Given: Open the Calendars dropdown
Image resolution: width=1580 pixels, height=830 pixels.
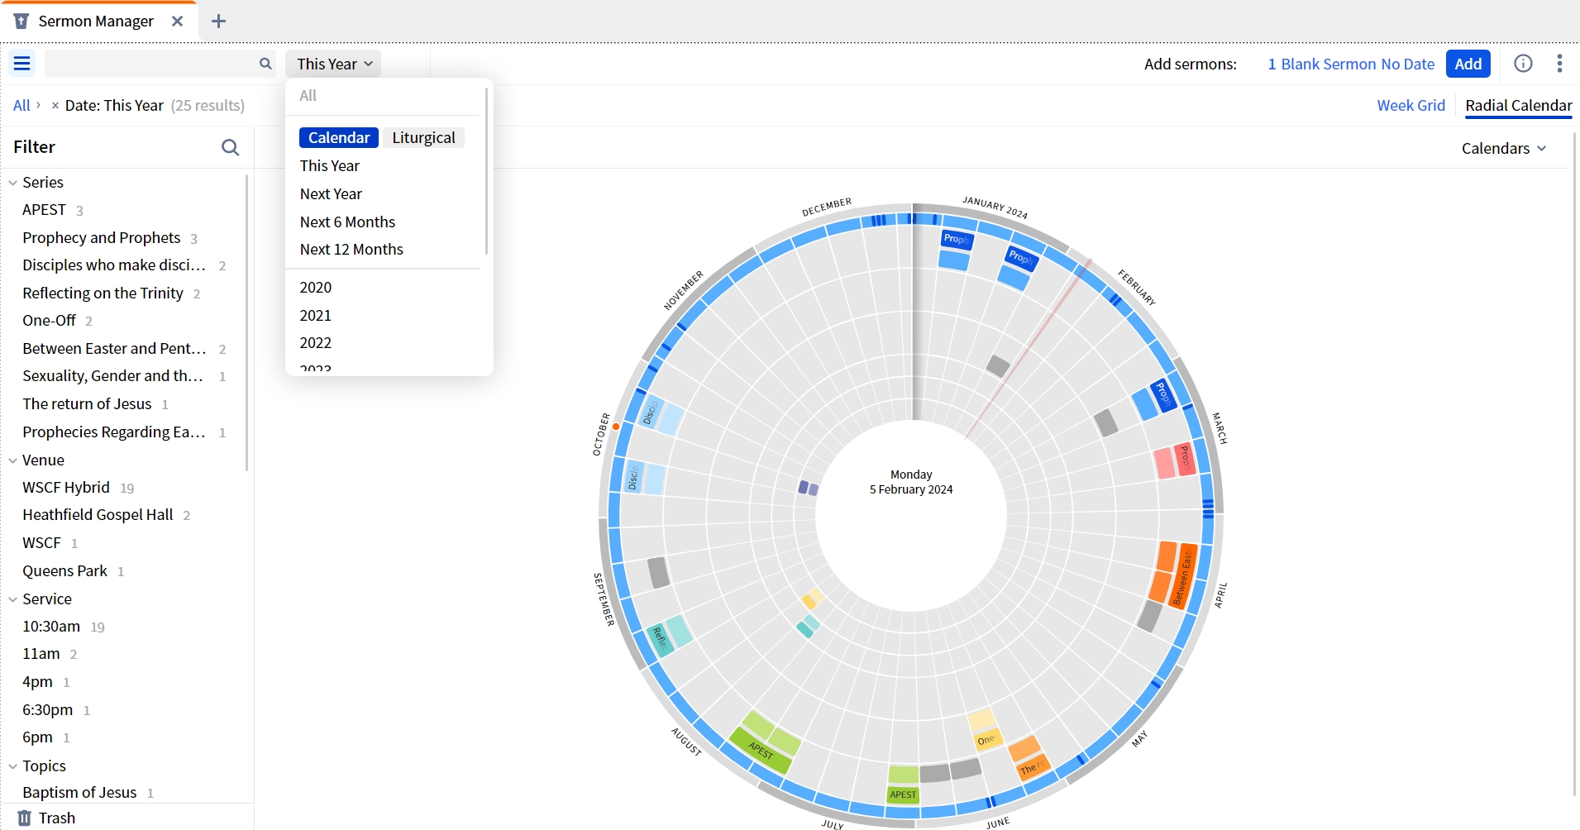Looking at the screenshot, I should click(x=1503, y=149).
